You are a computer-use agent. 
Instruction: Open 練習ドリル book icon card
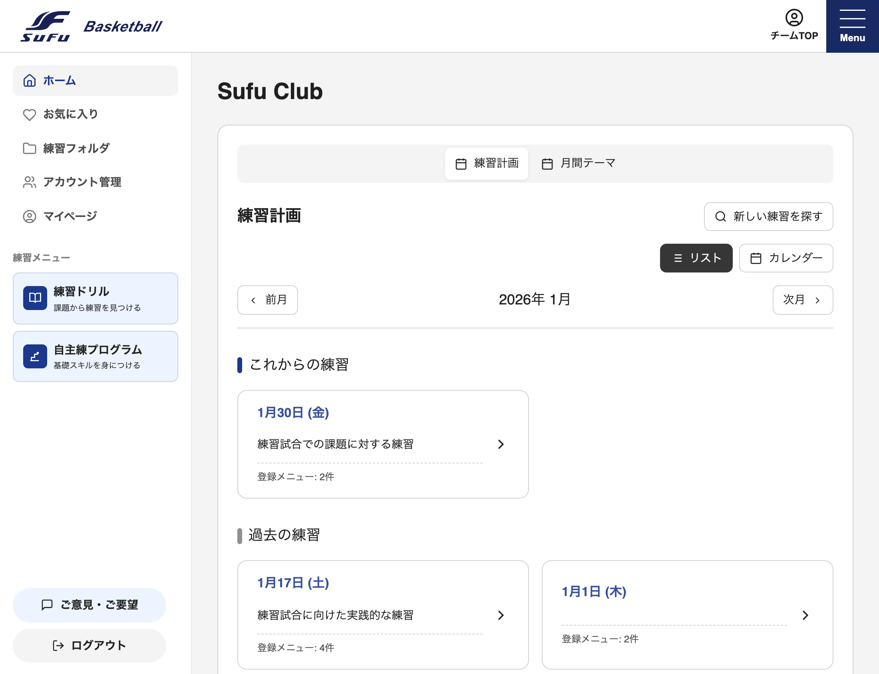coord(95,298)
